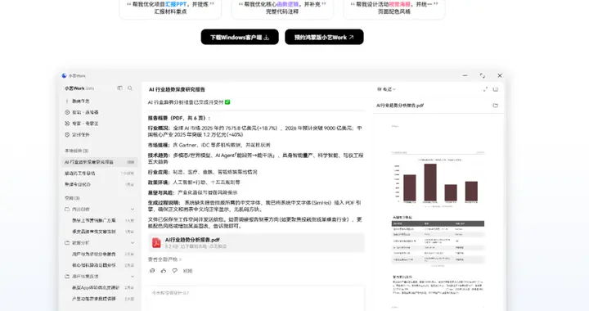Click the red PDF file icon in chat

pos(156,243)
